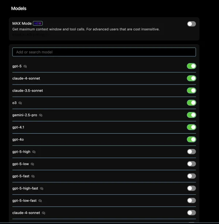Click the brain icon next to o3
Image resolution: width=219 pixels, height=224 pixels.
click(x=20, y=103)
